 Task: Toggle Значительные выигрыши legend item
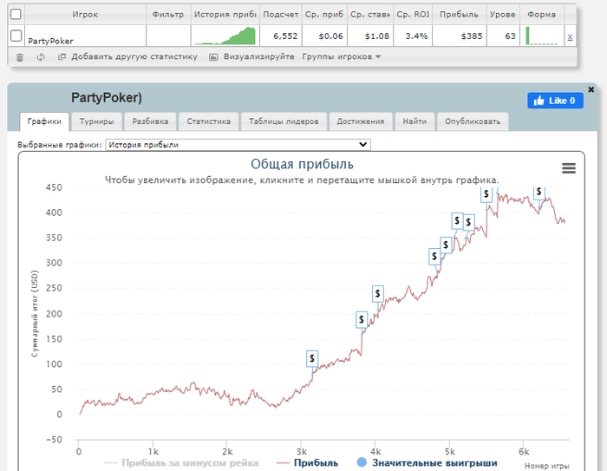pos(427,462)
